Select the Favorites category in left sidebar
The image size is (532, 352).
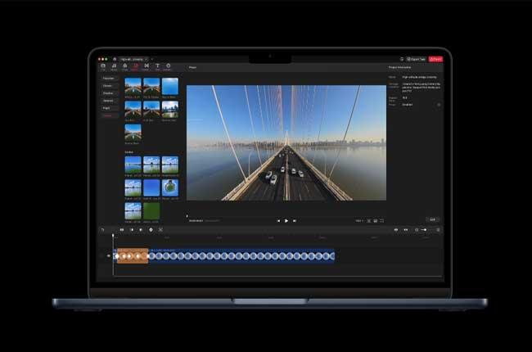pyautogui.click(x=107, y=79)
